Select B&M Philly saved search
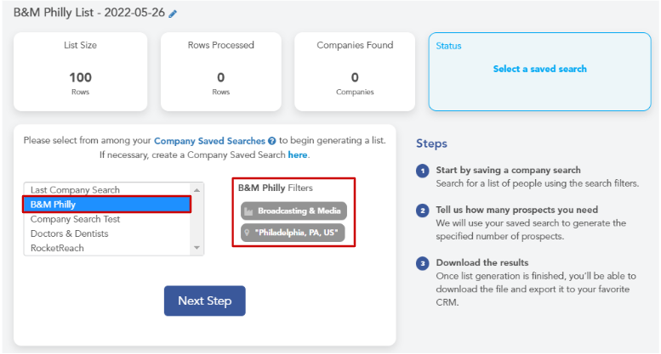The width and height of the screenshot is (661, 354). pyautogui.click(x=107, y=205)
